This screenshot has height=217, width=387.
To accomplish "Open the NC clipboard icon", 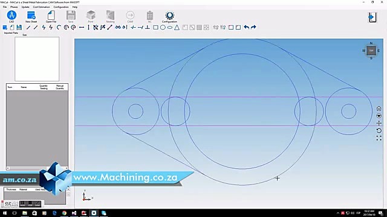I will (x=150, y=16).
